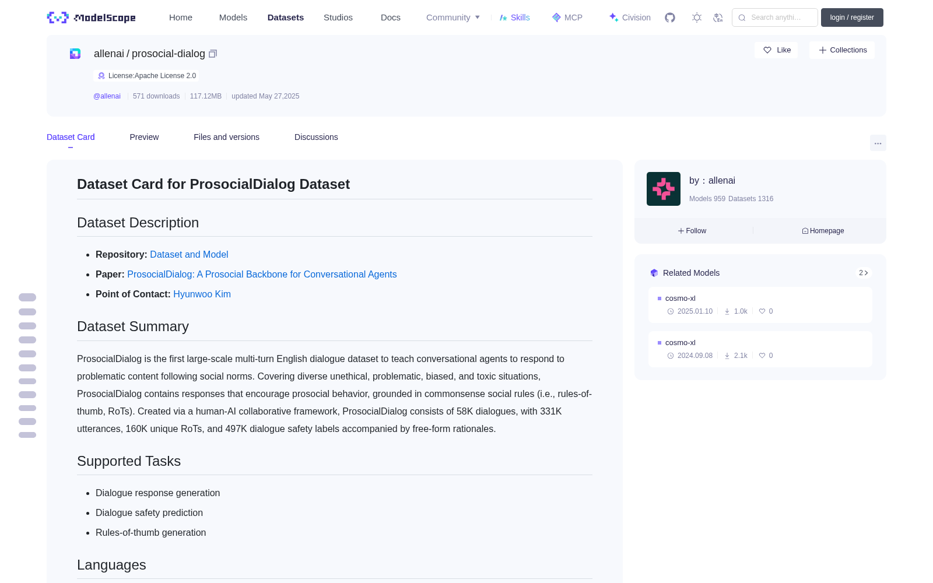Click the Dialogue response generation list item
This screenshot has width=933, height=583.
(x=158, y=493)
